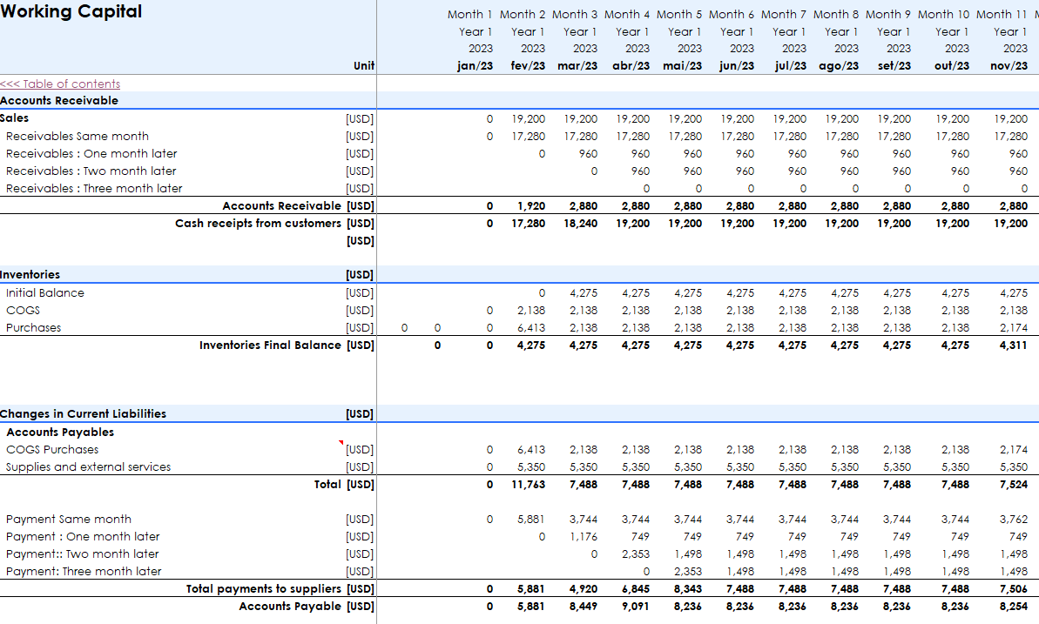Click the 1,920 Accounts Receivable value
The height and width of the screenshot is (624, 1039).
tap(530, 206)
